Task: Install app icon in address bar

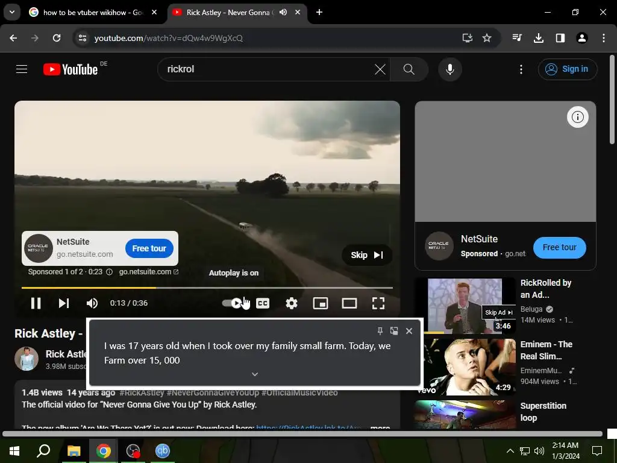Action: click(467, 38)
